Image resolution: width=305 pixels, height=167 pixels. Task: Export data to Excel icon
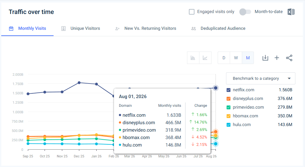pyautogui.click(x=291, y=12)
